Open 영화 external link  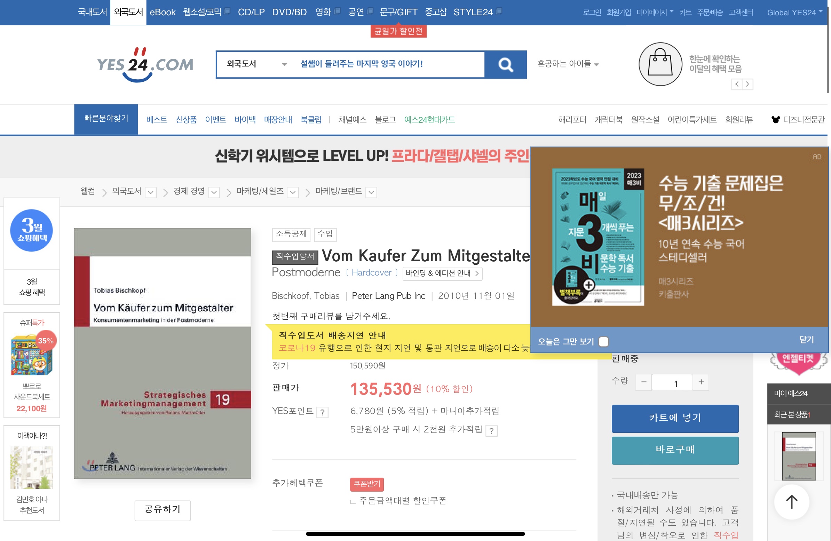[x=327, y=12]
